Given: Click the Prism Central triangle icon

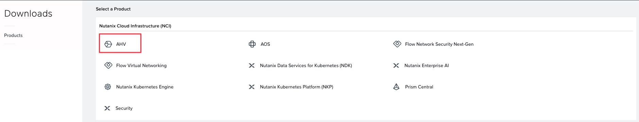Looking at the screenshot, I should click(396, 87).
